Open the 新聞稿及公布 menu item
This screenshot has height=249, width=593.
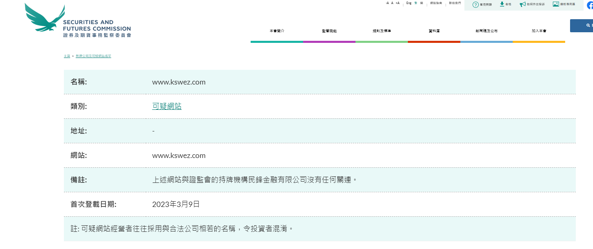[x=486, y=31]
